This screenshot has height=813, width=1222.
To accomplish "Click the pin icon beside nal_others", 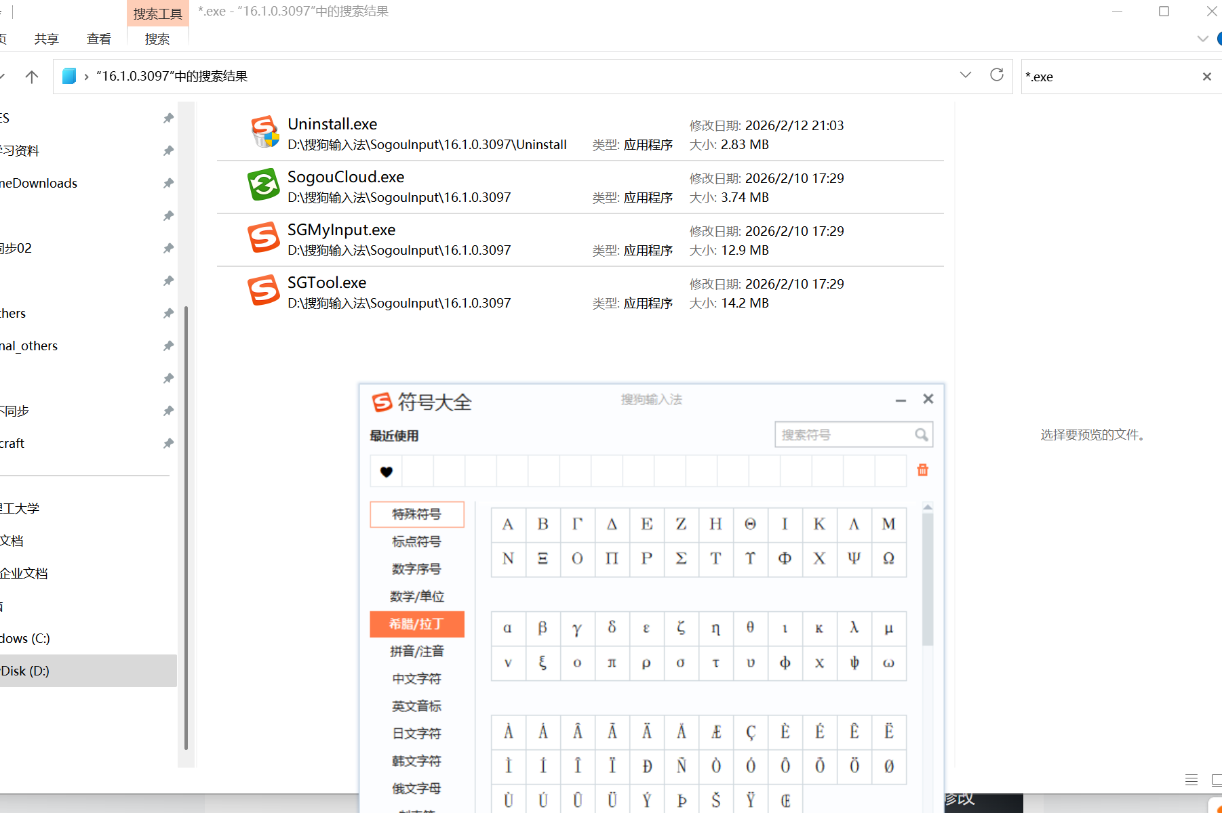I will click(x=168, y=346).
